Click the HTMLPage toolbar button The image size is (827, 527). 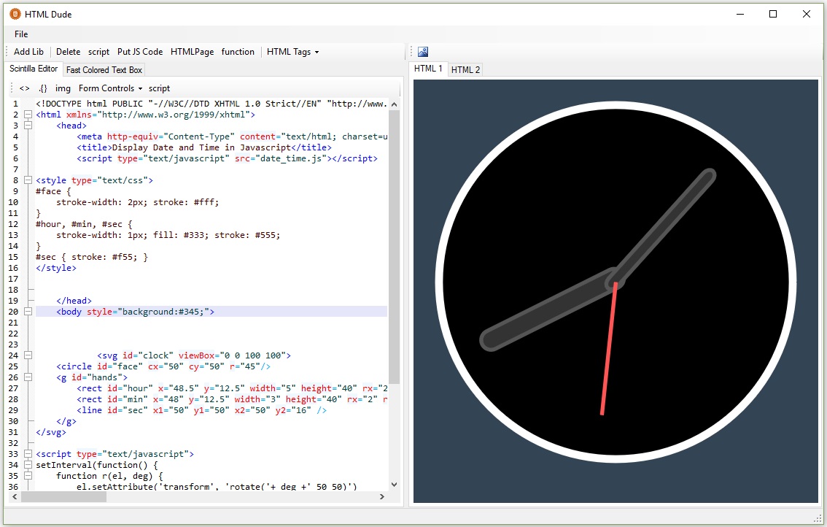[192, 52]
